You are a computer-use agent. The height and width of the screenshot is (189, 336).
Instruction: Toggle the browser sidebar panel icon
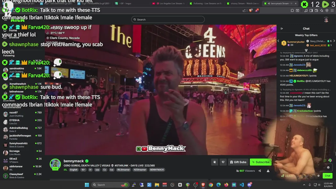click(311, 10)
